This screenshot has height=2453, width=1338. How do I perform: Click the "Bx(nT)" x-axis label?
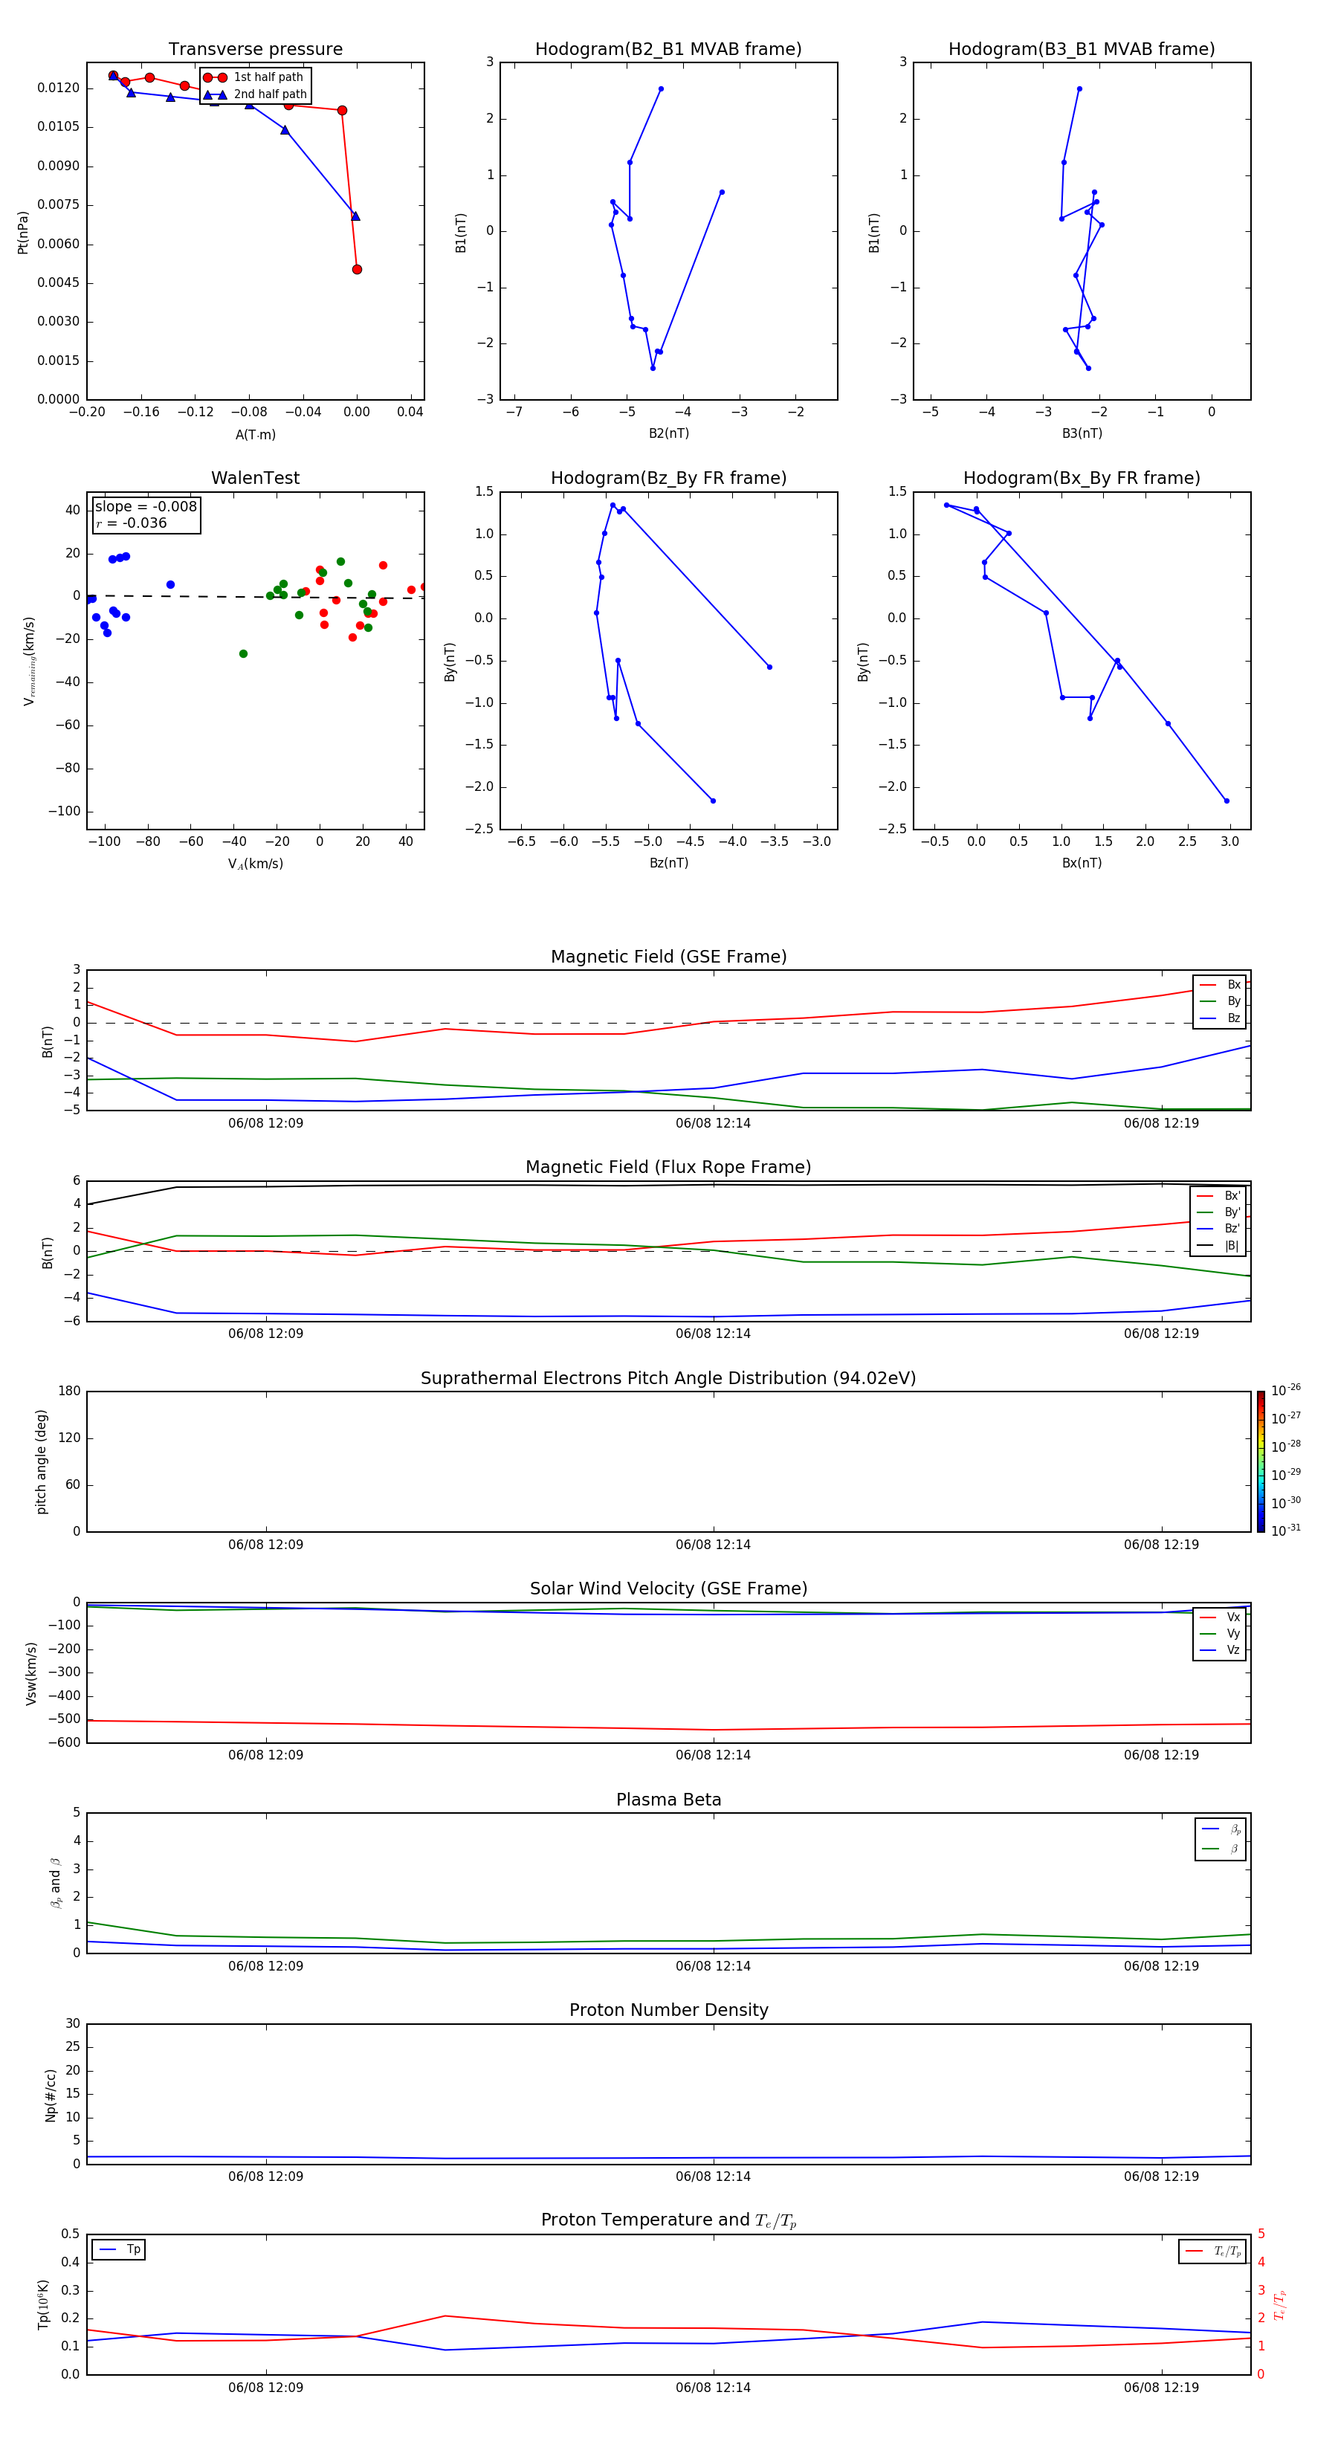[1082, 863]
